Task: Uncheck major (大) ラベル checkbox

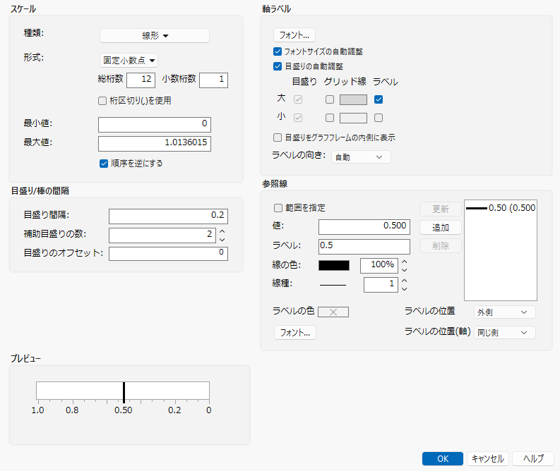Action: 379,99
